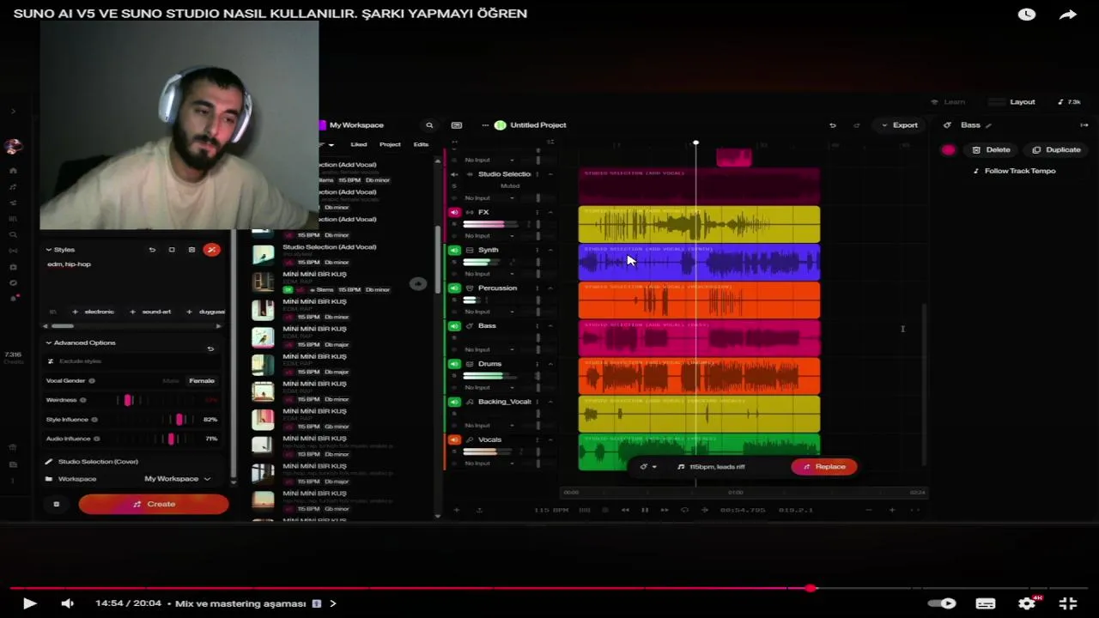Viewport: 1099px width, 618px height.
Task: Collapse the FX track chevron
Action: pyautogui.click(x=550, y=212)
